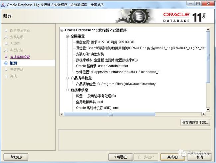Click the 帮助(H) button
Image resolution: width=216 pixels, height=163 pixels.
[16, 157]
